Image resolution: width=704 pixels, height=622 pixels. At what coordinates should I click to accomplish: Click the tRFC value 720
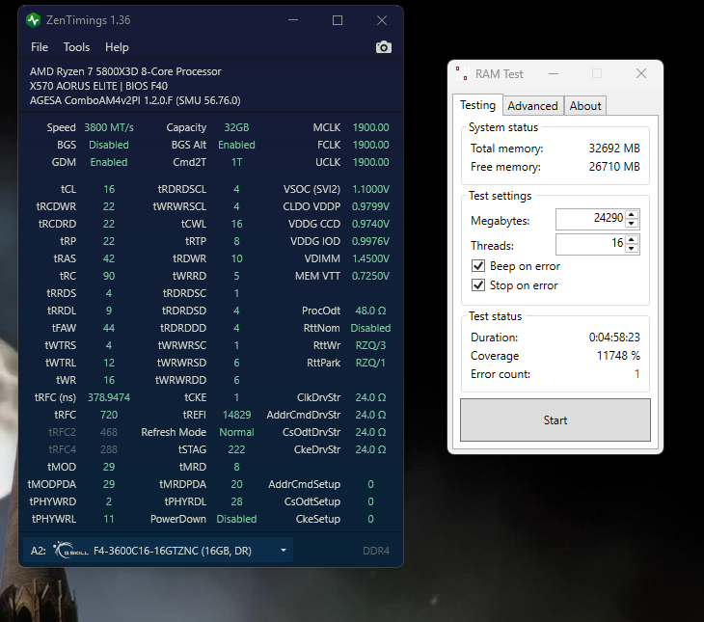point(109,415)
